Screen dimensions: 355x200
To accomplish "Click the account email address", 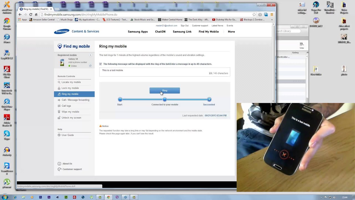I will (166, 26).
